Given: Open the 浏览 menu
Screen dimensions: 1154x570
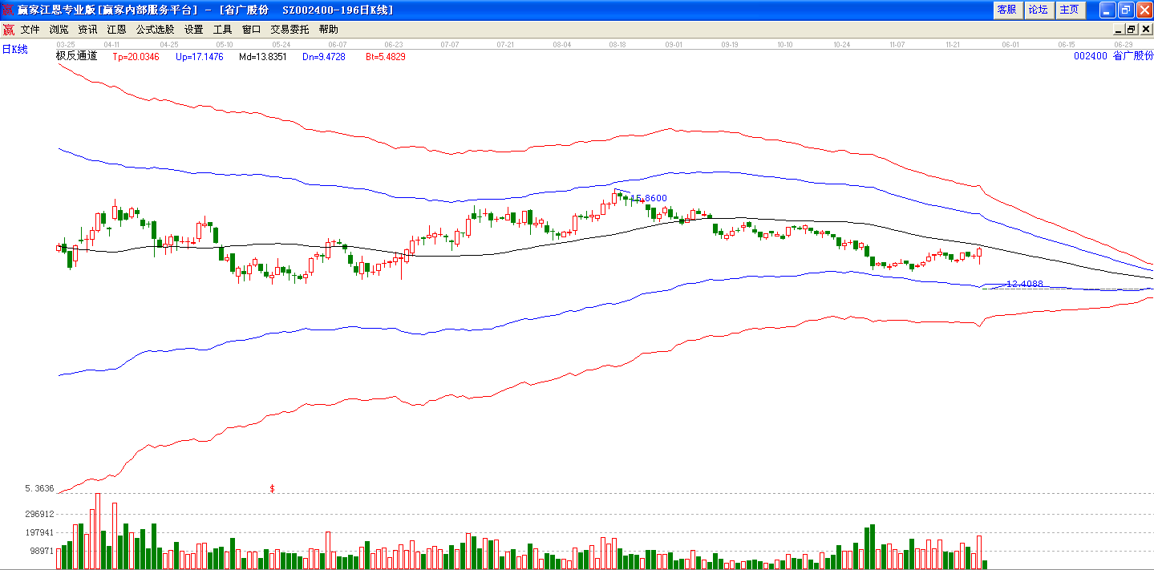Looking at the screenshot, I should pos(59,29).
